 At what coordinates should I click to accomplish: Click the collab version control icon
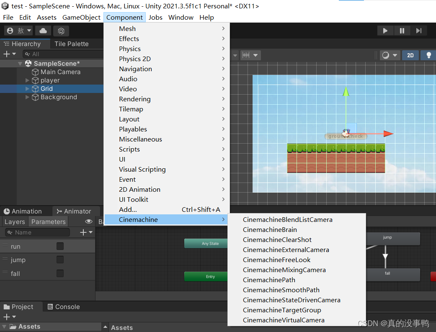click(x=61, y=31)
